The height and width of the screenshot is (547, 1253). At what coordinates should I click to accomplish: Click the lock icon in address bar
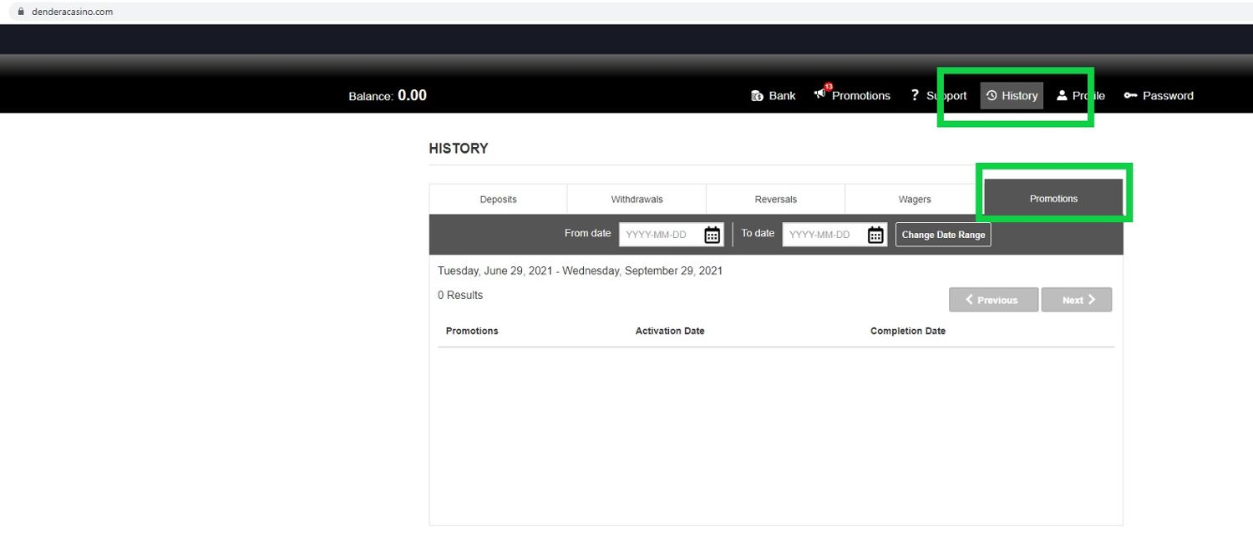(22, 12)
